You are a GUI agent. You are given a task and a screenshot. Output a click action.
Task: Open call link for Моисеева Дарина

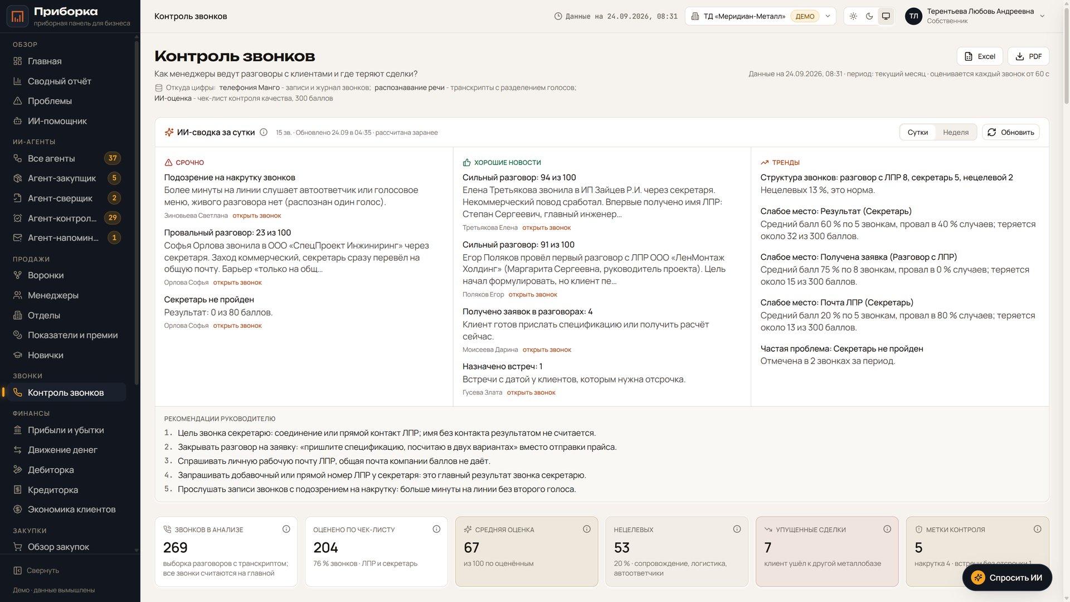tap(547, 349)
